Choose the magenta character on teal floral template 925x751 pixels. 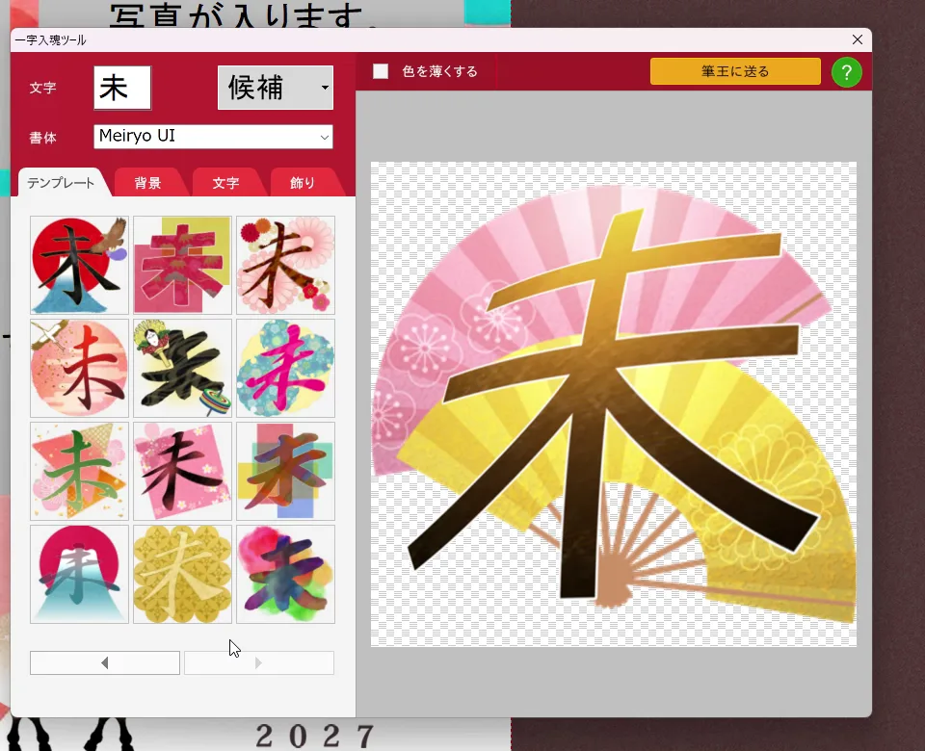pyautogui.click(x=285, y=368)
